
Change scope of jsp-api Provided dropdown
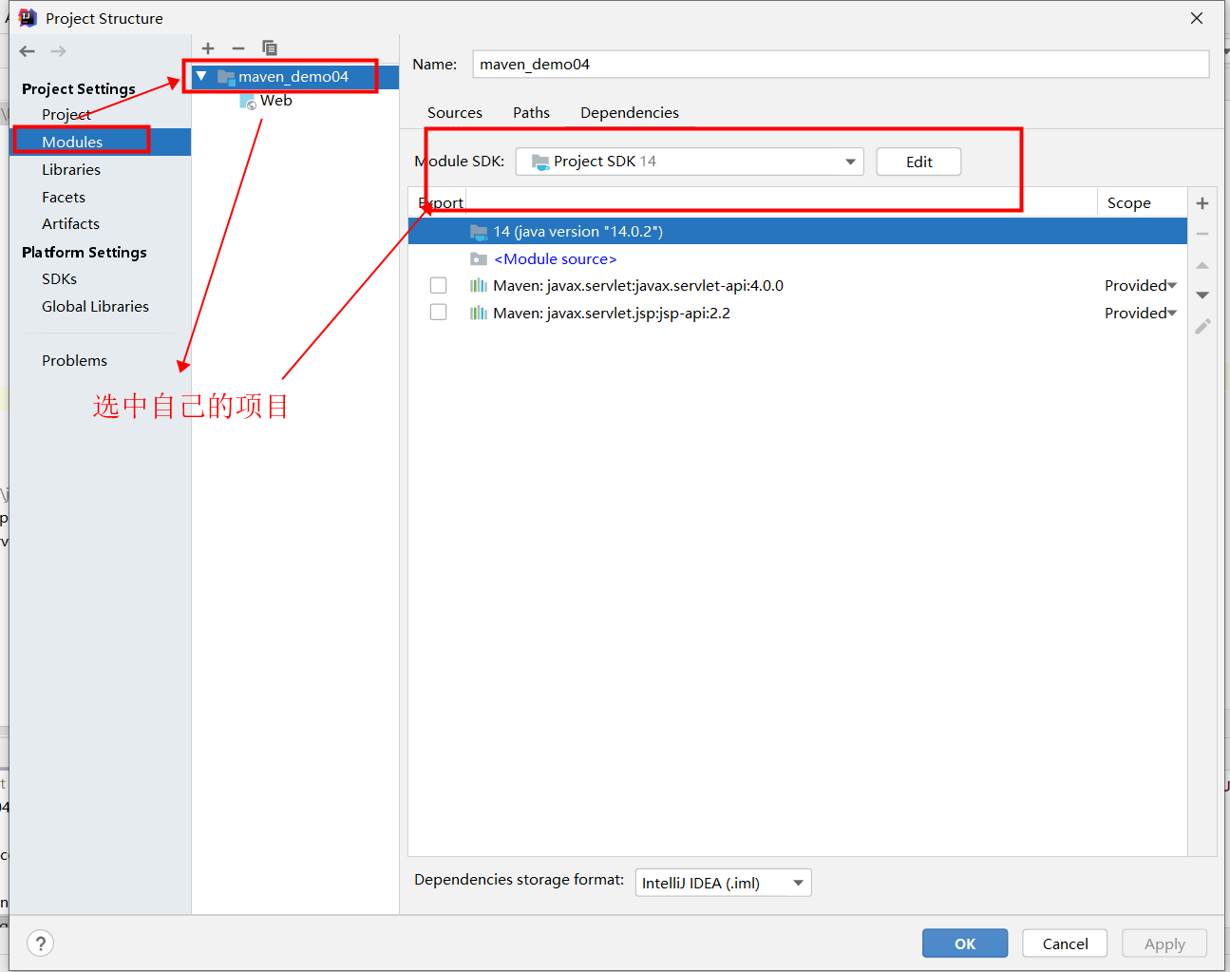point(1141,313)
